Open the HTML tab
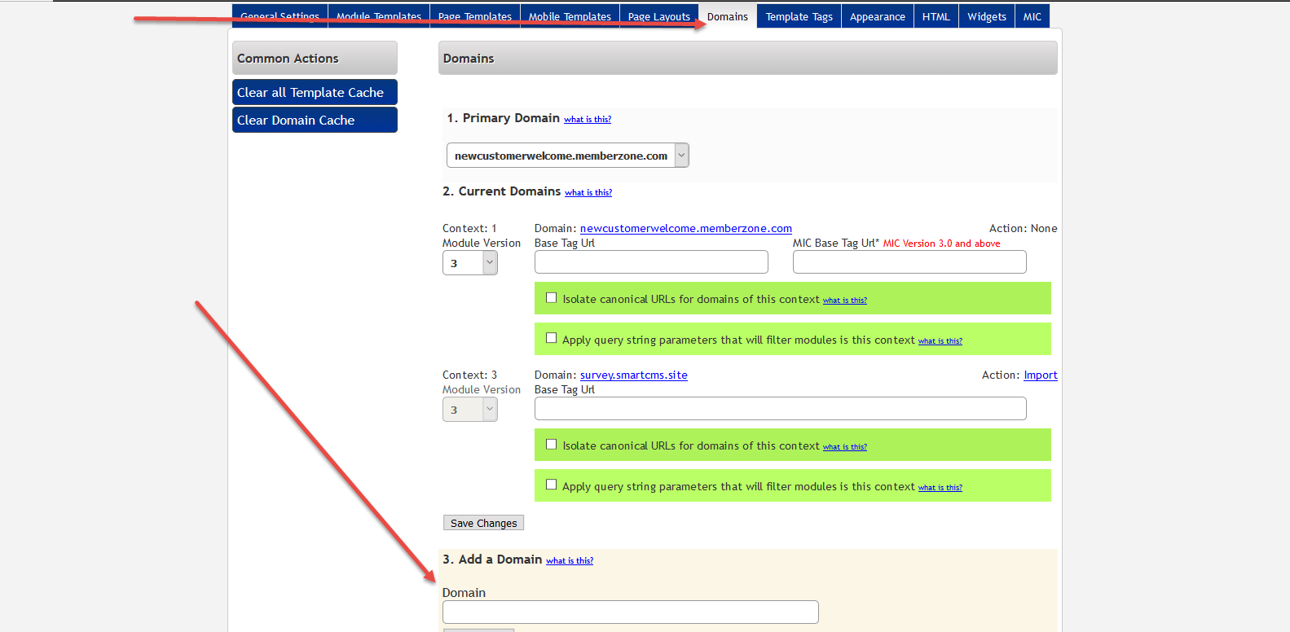 point(936,16)
